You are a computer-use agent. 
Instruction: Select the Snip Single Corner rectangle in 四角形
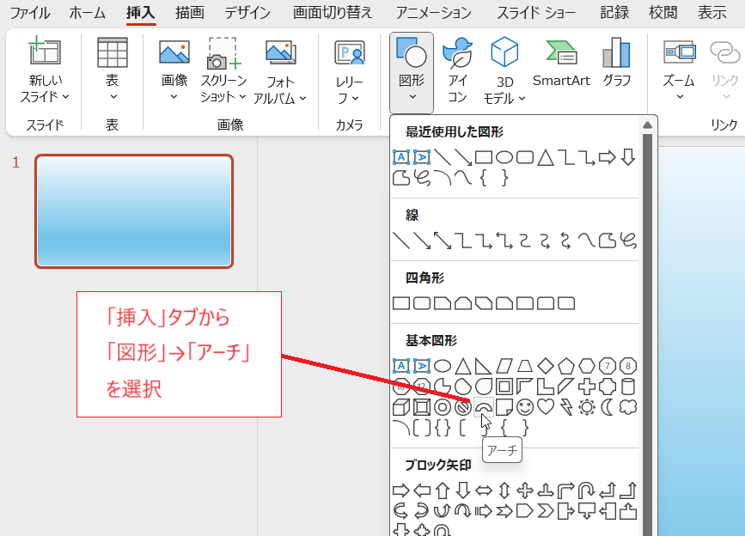point(443,303)
